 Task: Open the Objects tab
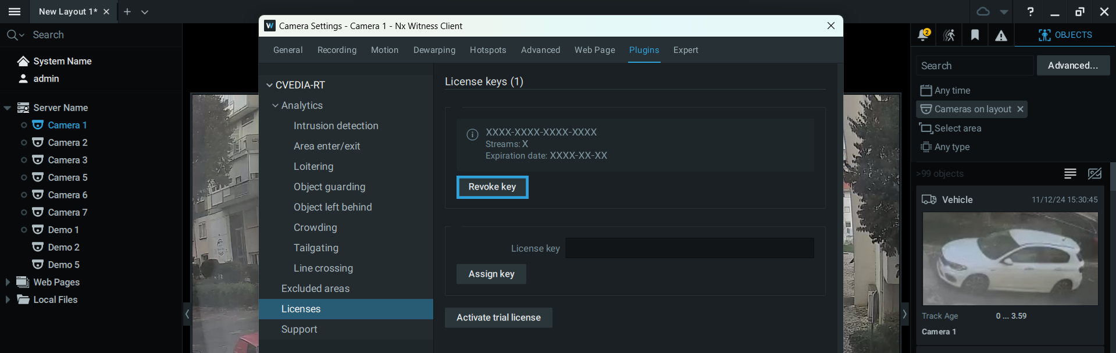(x=1065, y=35)
